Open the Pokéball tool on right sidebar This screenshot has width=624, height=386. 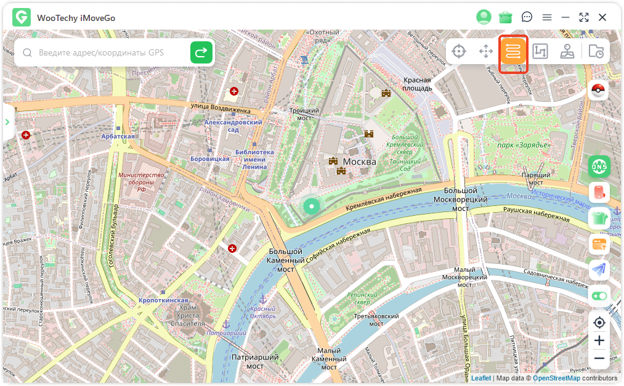[599, 91]
